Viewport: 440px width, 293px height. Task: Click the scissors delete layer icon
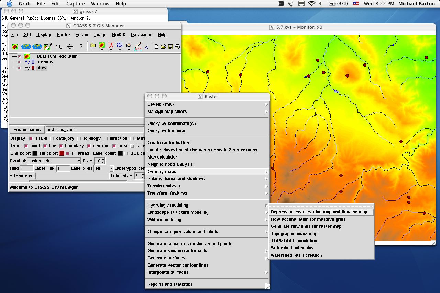[146, 47]
